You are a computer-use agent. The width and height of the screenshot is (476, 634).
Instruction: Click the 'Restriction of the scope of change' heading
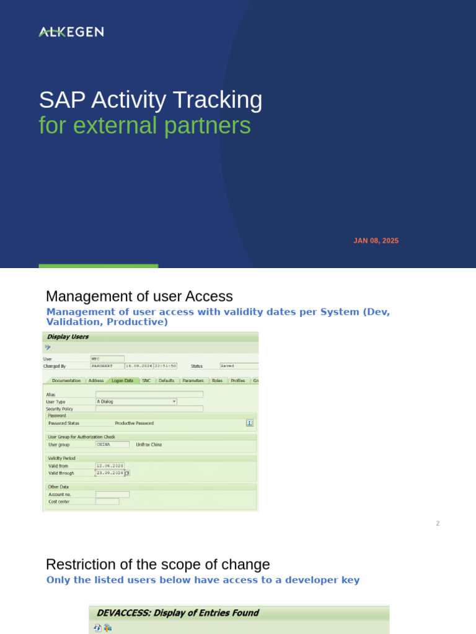(158, 565)
